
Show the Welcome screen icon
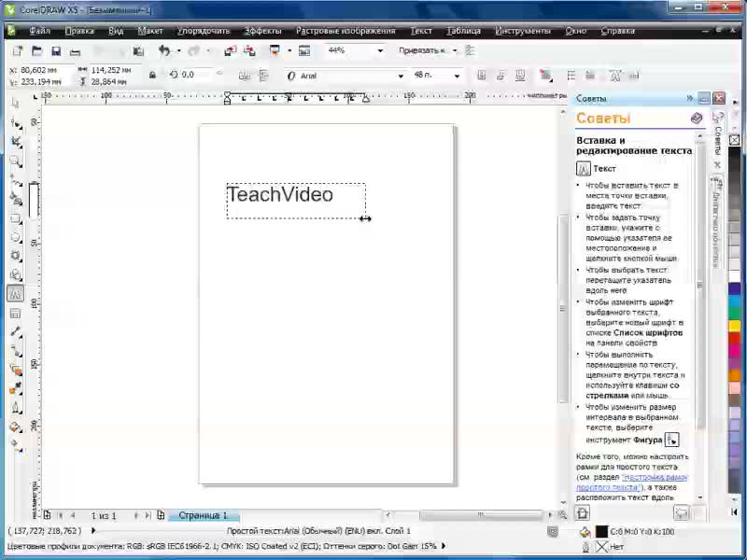pos(304,50)
